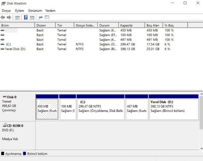Screen dimensions: 203x161
Task: Sort by the Dosya Sistemi column header
Action: click(x=86, y=25)
